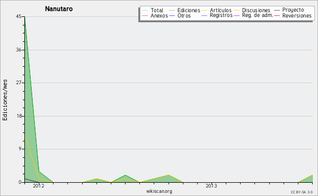This screenshot has height=196, width=318.
Task: Click the light blue Total legend line
Action: click(145, 11)
